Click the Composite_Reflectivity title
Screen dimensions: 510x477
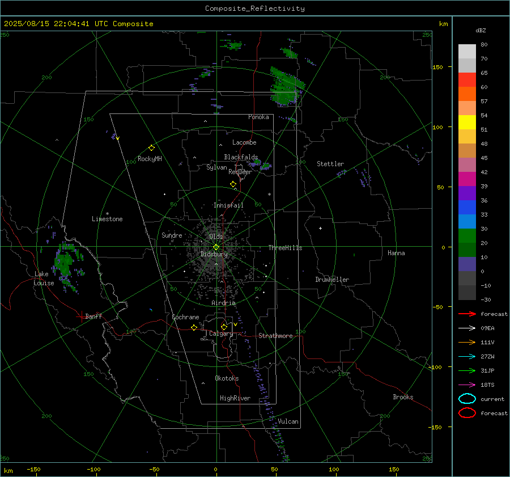coord(255,9)
